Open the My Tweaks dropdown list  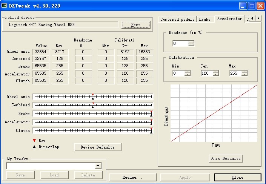(98, 166)
